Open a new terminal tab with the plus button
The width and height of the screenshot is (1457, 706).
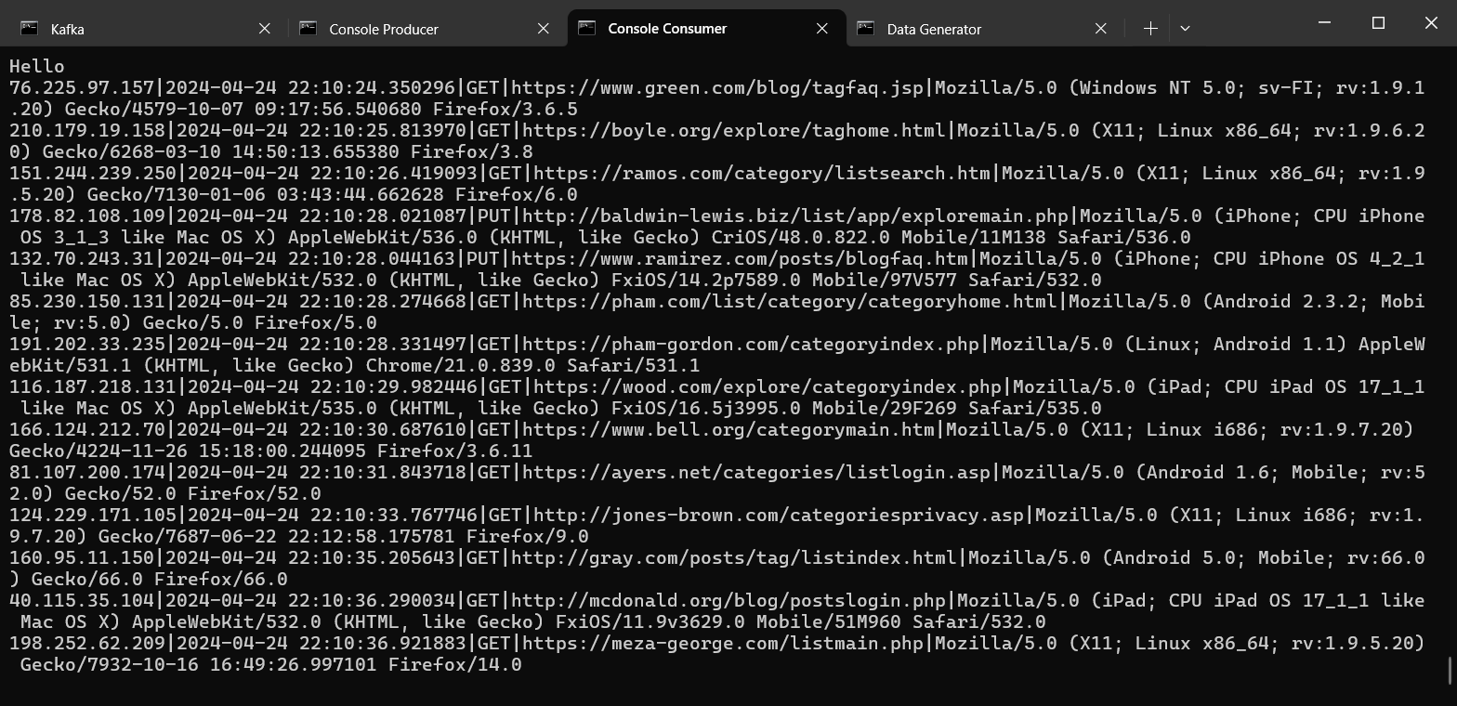coord(1150,29)
